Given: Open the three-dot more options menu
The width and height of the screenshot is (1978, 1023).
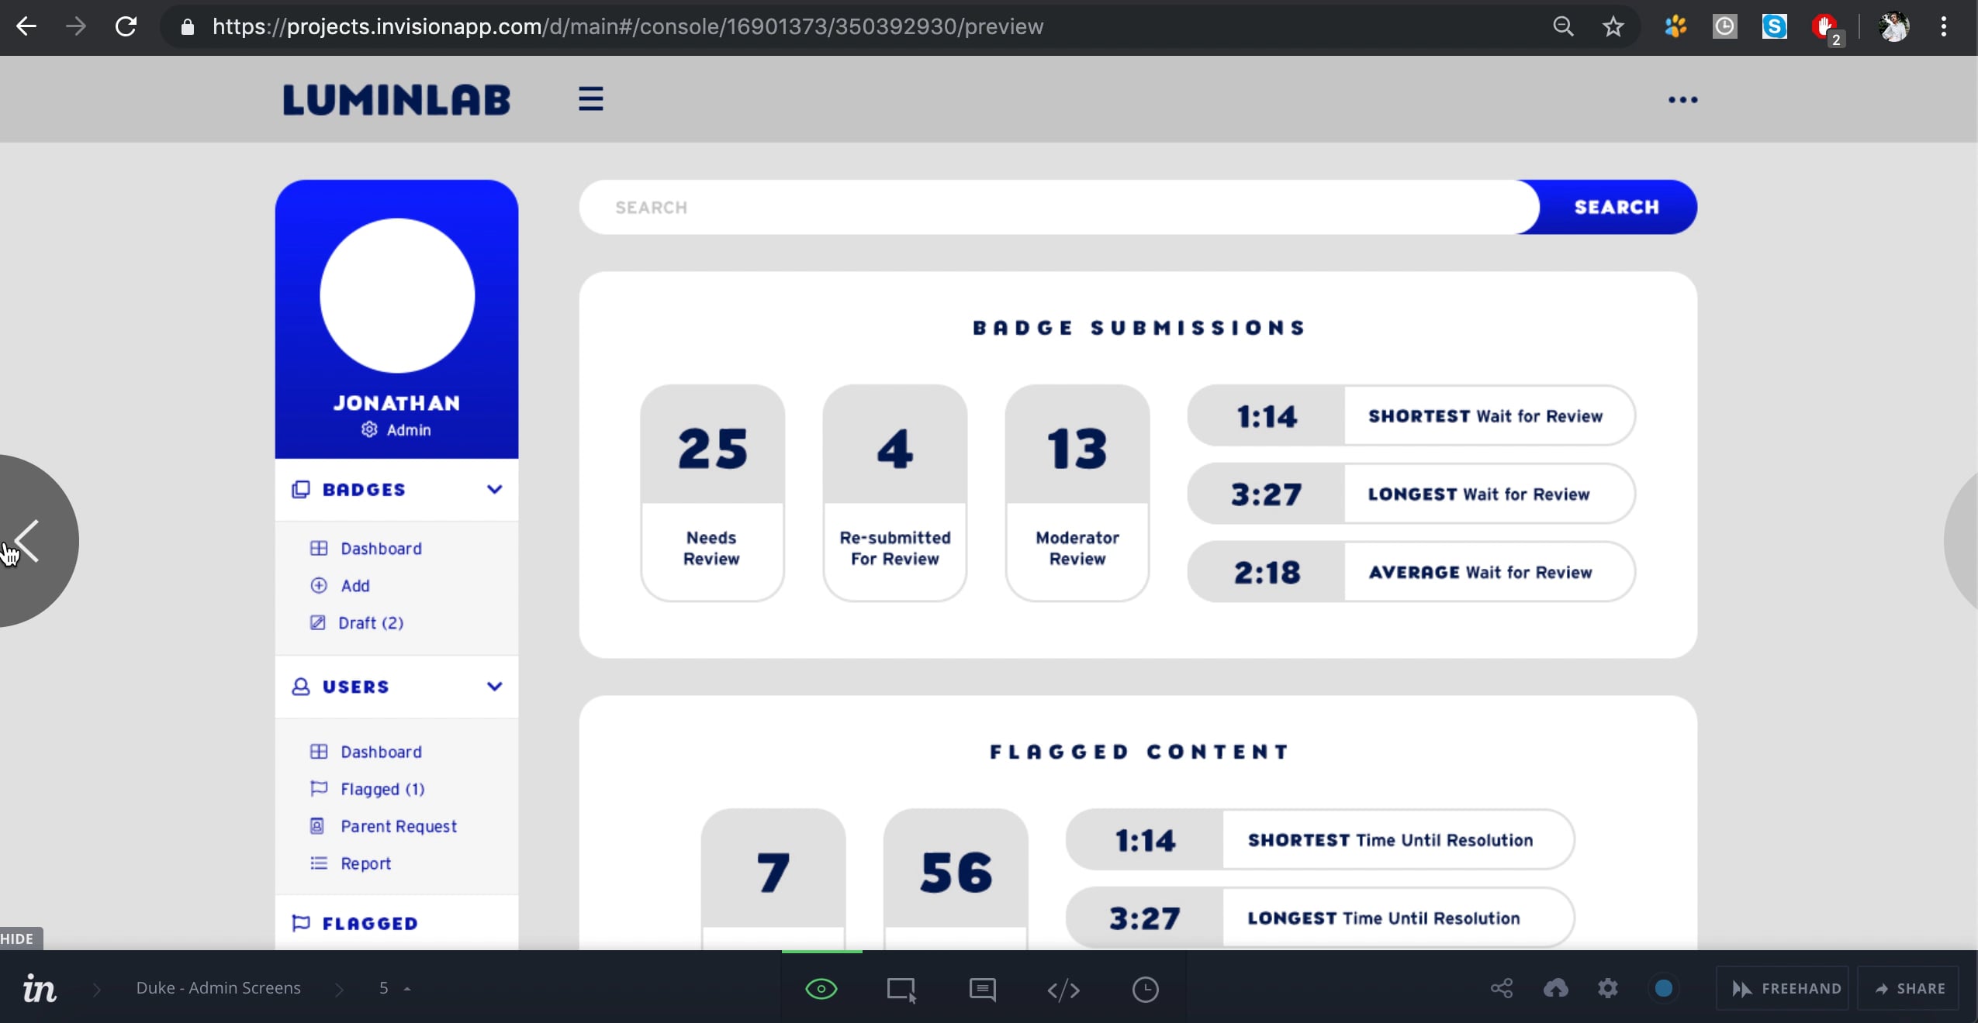Looking at the screenshot, I should tap(1682, 100).
